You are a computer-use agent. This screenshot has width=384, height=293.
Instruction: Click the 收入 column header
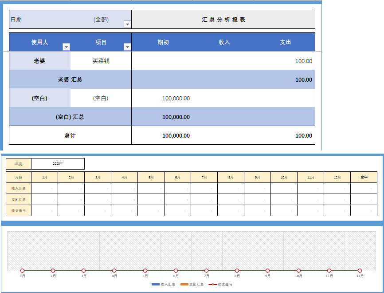[224, 42]
